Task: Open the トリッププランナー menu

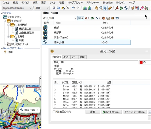Action: [75, 2]
